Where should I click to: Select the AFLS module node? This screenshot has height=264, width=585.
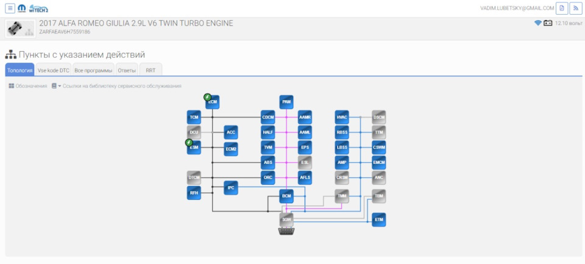(305, 177)
